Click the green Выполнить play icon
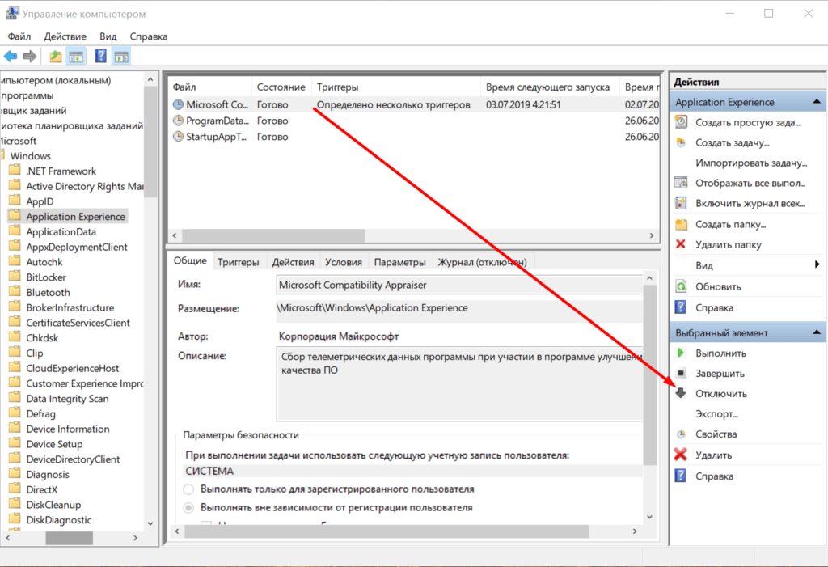The width and height of the screenshot is (828, 567). coord(681,353)
